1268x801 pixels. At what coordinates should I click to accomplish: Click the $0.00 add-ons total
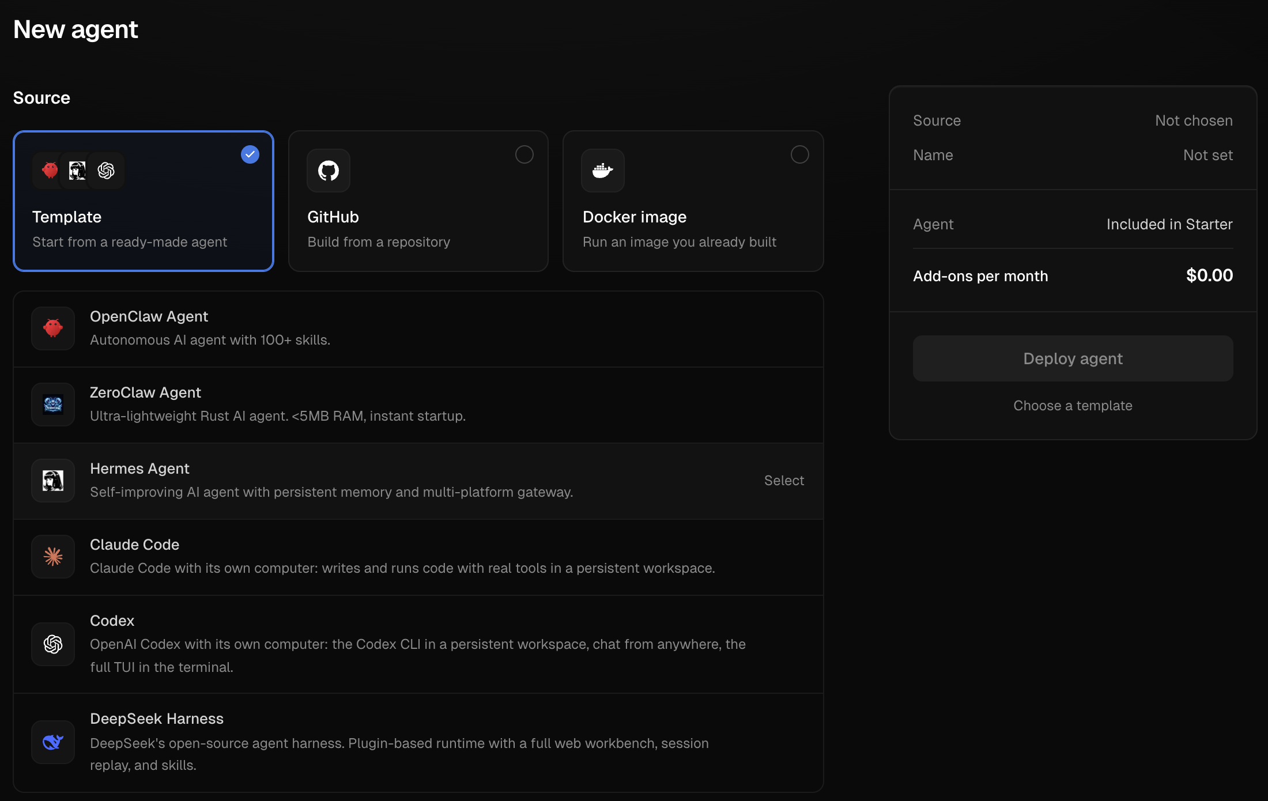(x=1209, y=275)
